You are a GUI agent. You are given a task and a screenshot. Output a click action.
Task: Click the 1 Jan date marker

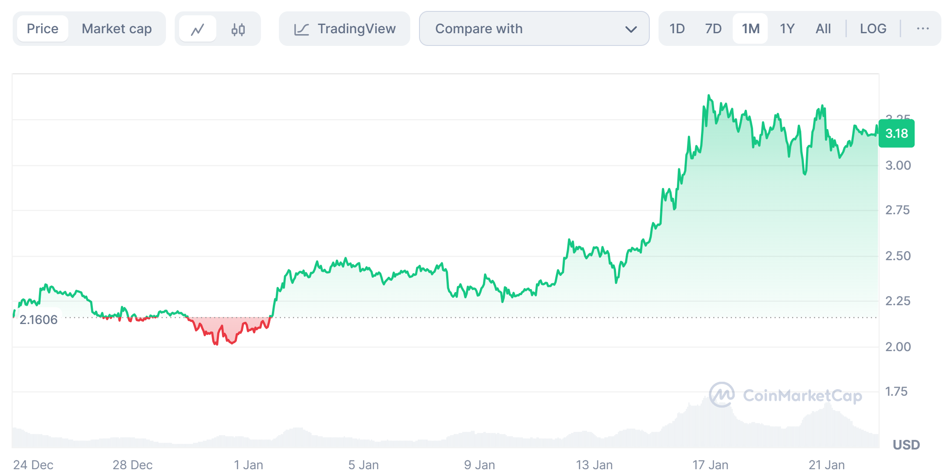tap(248, 464)
